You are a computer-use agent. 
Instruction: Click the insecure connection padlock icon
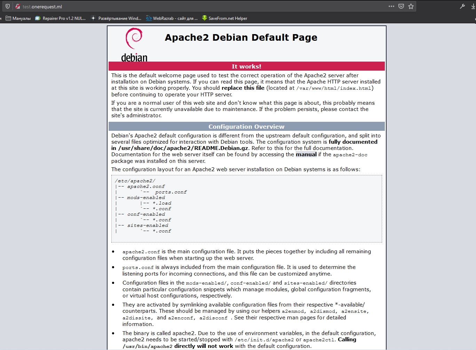pos(17,6)
